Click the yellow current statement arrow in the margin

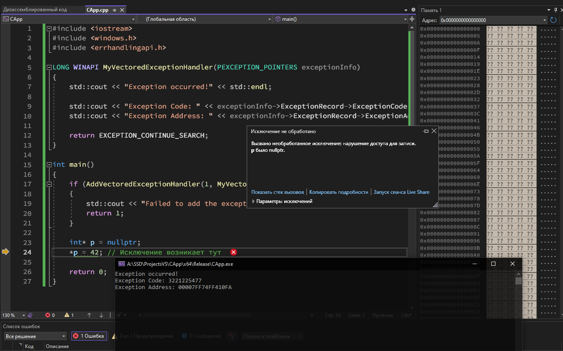click(5, 252)
